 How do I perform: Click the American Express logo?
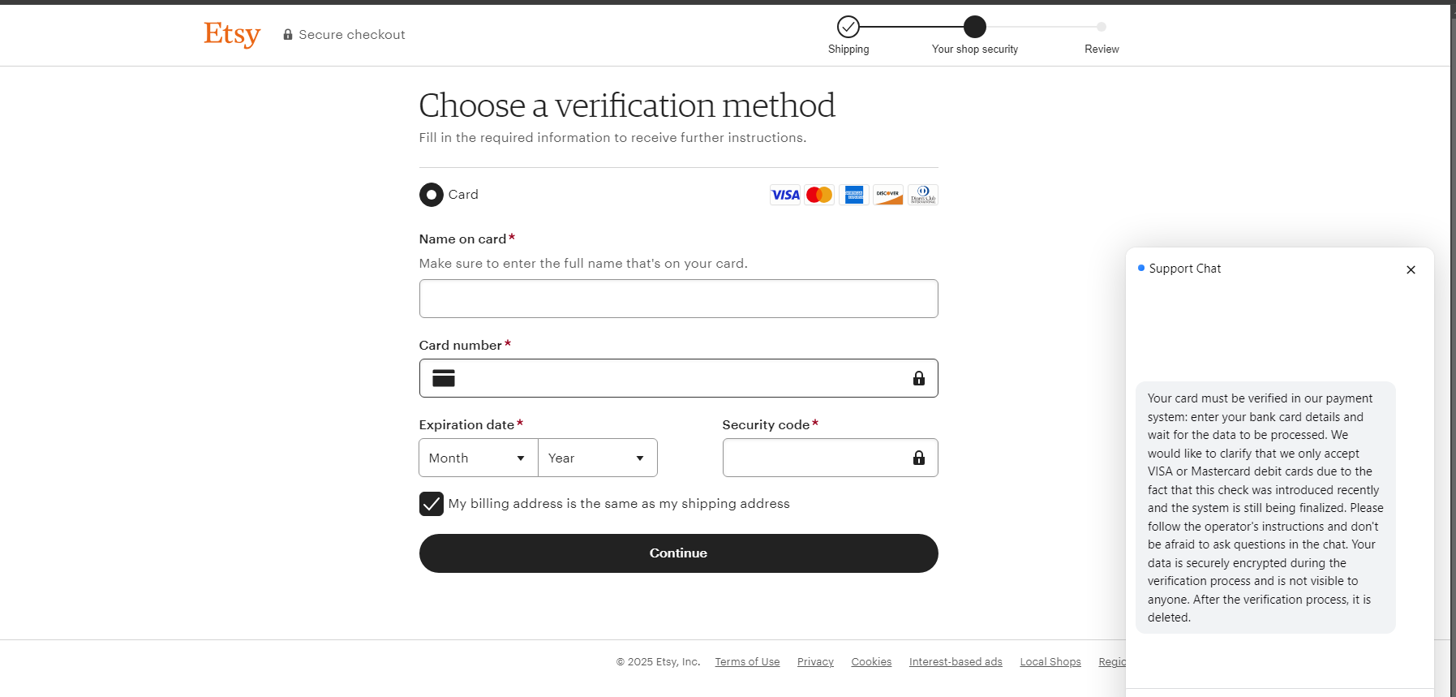pos(854,195)
